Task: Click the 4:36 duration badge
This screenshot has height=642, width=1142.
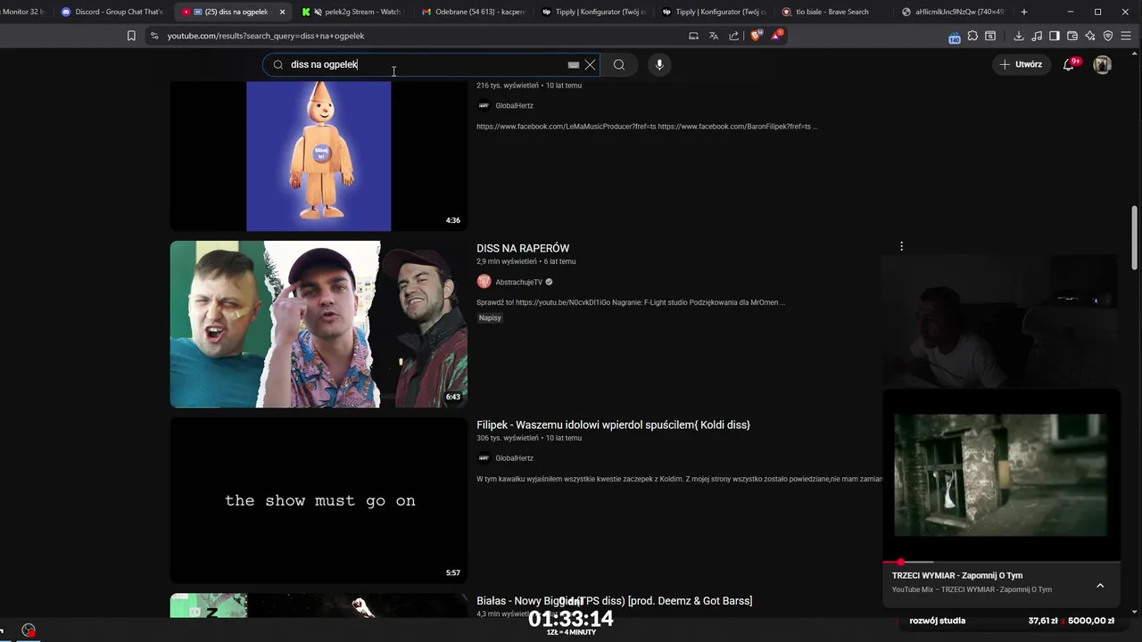Action: (453, 220)
